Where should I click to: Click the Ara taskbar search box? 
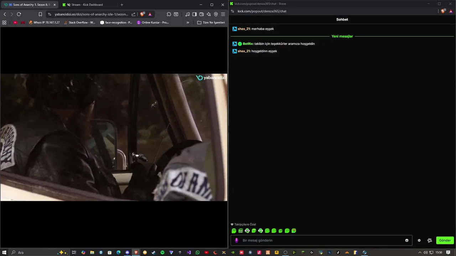(x=39, y=252)
